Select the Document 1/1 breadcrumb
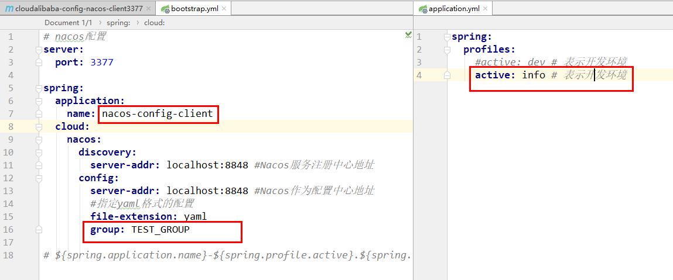The height and width of the screenshot is (280, 673). tap(69, 23)
